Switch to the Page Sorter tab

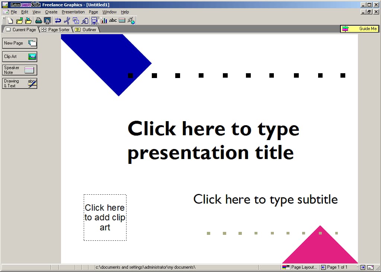tap(55, 30)
